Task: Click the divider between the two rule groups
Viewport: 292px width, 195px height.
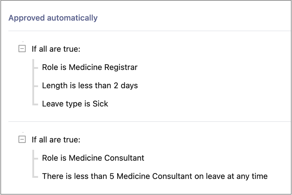Action: [149, 122]
